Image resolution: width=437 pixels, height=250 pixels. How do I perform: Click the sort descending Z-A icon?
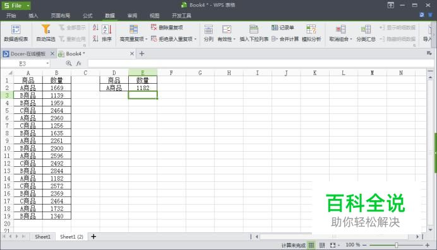coord(95,38)
